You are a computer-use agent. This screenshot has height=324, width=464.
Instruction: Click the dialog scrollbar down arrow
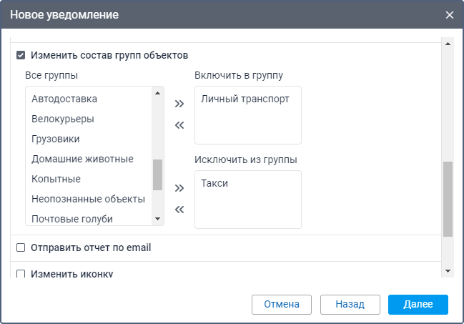pyautogui.click(x=448, y=271)
